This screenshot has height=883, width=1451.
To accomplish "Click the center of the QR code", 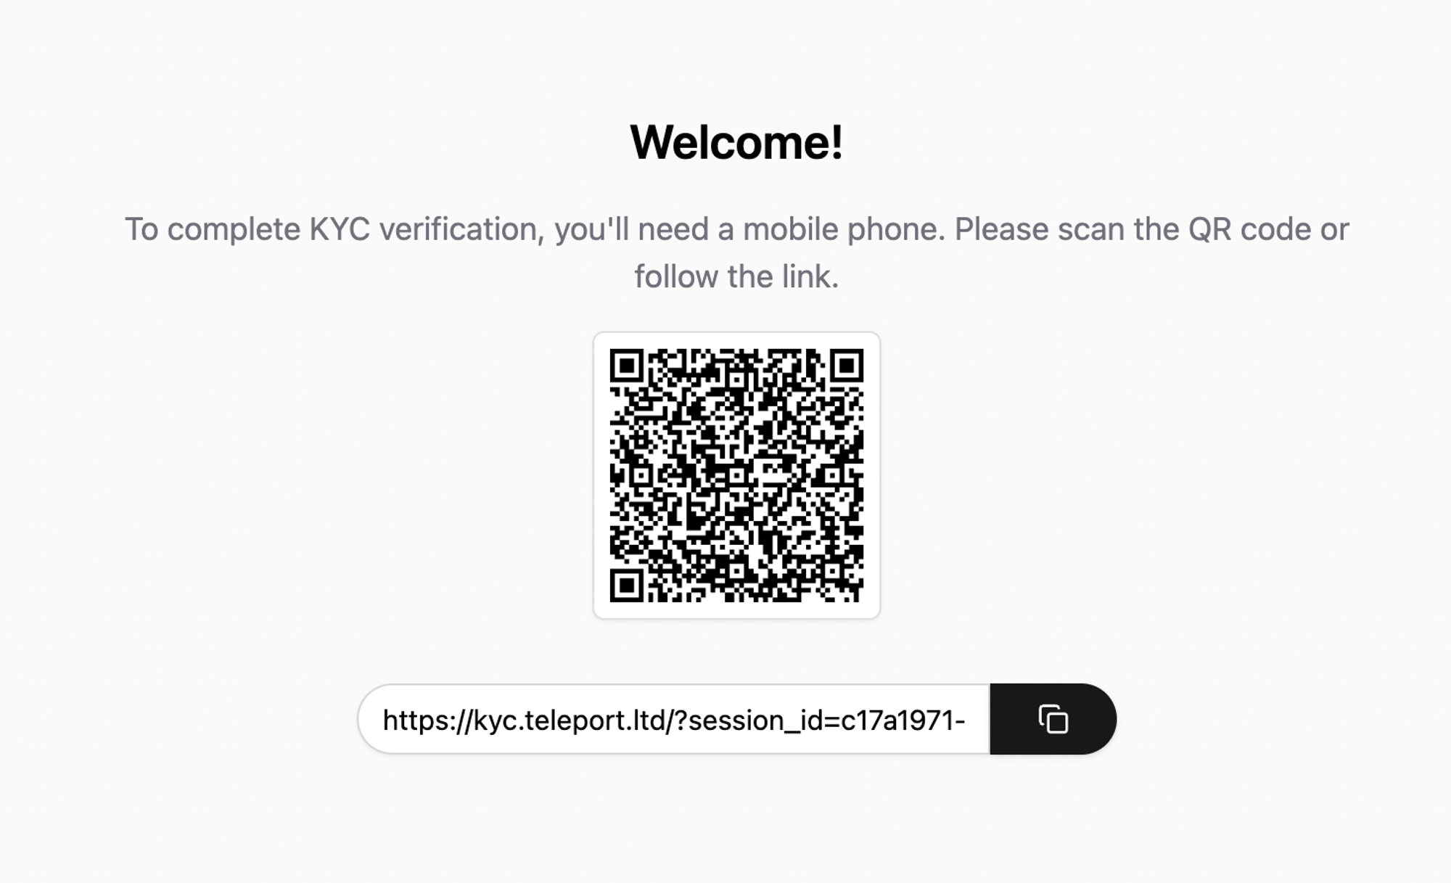I will (x=736, y=475).
